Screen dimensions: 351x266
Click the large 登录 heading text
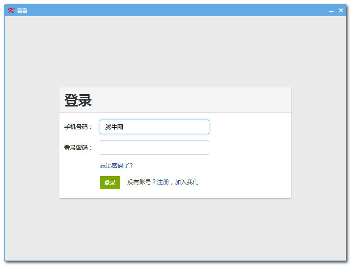[78, 101]
